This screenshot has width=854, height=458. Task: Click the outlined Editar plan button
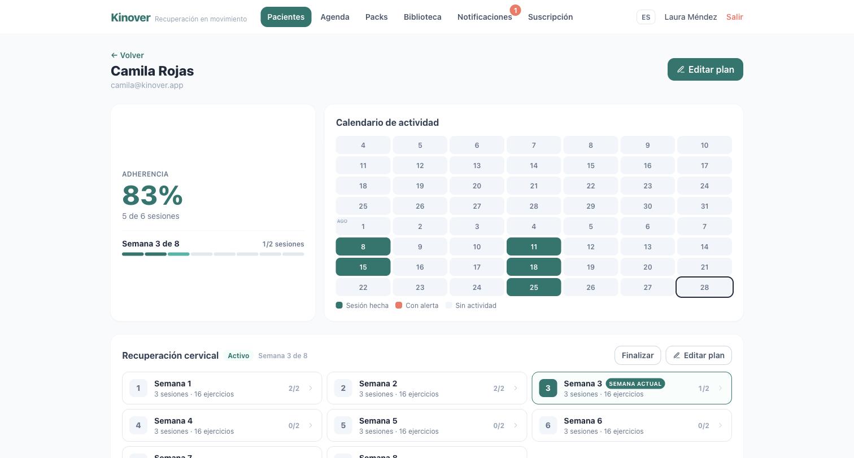tap(699, 355)
